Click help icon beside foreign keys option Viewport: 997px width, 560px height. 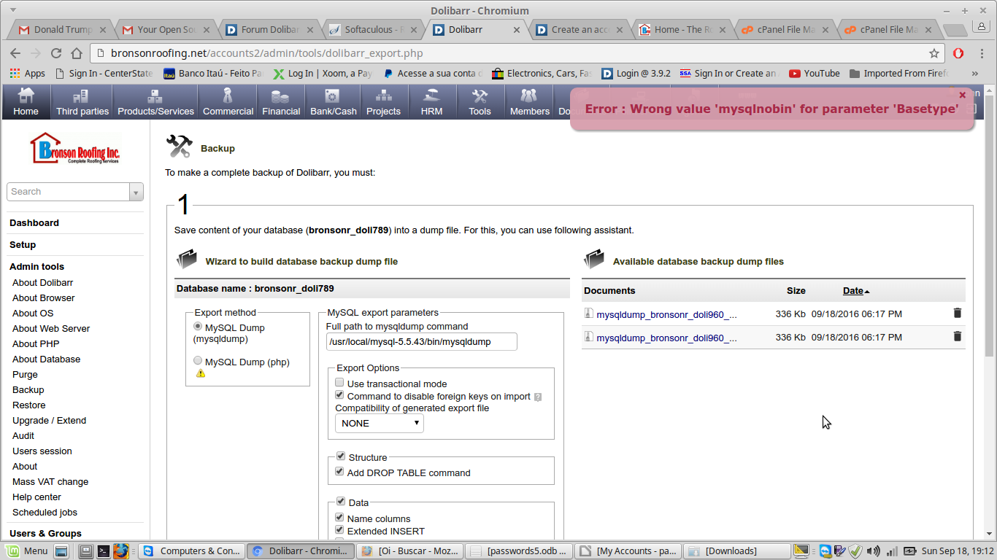click(538, 397)
